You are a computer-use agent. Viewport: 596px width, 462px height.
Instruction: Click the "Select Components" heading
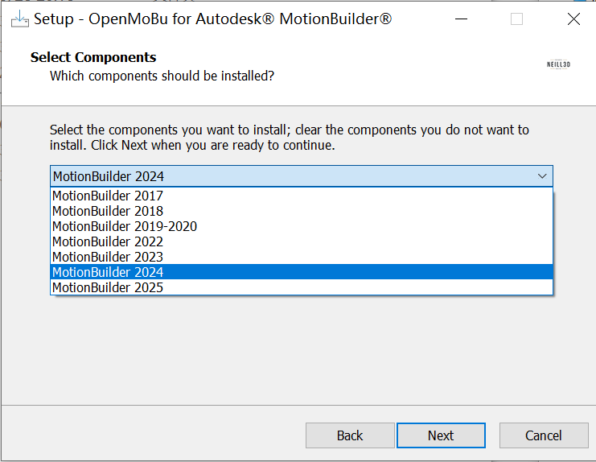tap(93, 57)
